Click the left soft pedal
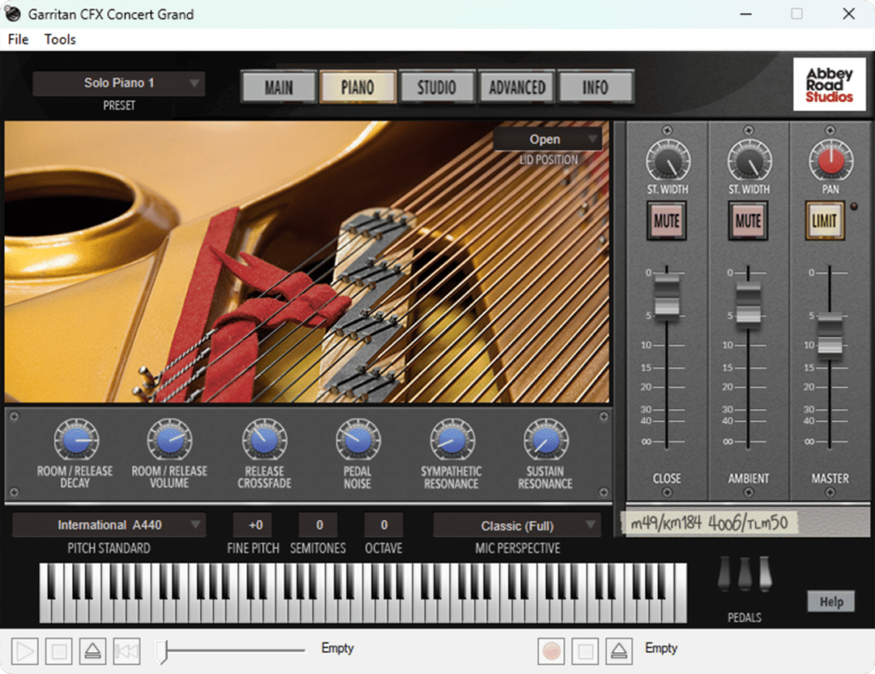The width and height of the screenshot is (875, 674). coord(723,573)
